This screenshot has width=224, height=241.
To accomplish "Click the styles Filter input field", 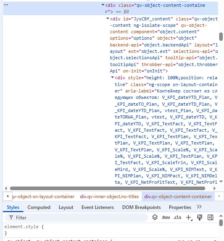I will click(x=76, y=217).
